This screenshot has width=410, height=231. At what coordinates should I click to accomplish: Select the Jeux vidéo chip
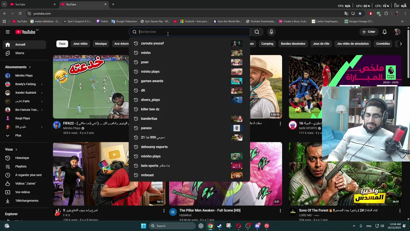point(80,44)
